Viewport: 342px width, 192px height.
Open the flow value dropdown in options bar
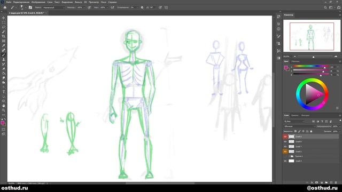pyautogui.click(x=107, y=7)
